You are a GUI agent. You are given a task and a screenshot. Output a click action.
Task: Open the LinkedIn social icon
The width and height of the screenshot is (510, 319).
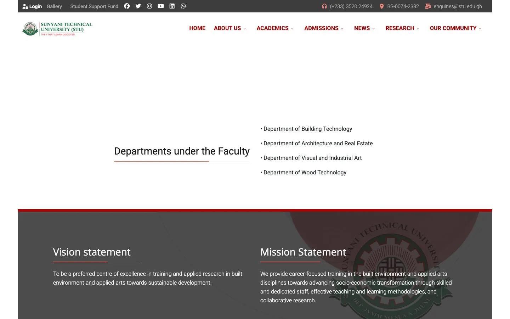[172, 6]
